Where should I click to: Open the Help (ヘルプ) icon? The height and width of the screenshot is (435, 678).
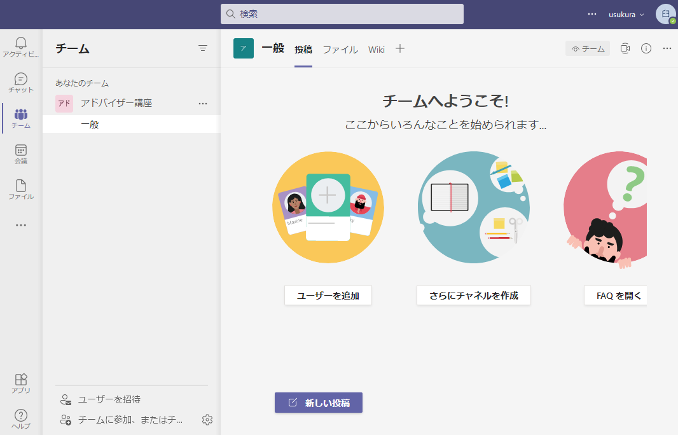21,417
